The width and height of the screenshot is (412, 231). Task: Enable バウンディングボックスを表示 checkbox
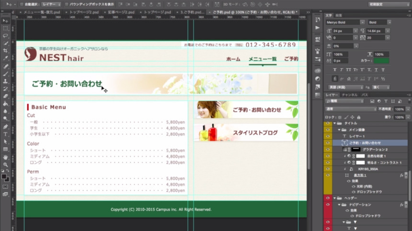pyautogui.click(x=67, y=4)
